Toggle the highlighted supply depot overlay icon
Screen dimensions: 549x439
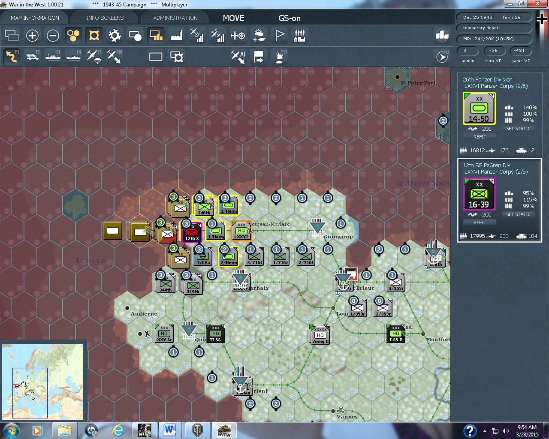pyautogui.click(x=156, y=35)
